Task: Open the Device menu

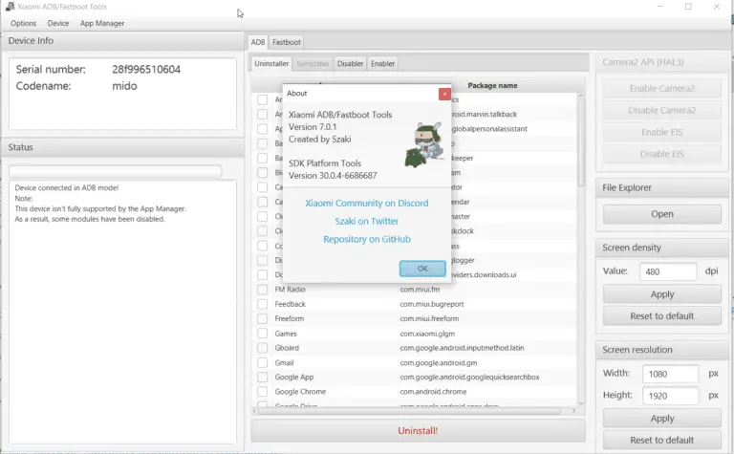Action: pyautogui.click(x=58, y=23)
